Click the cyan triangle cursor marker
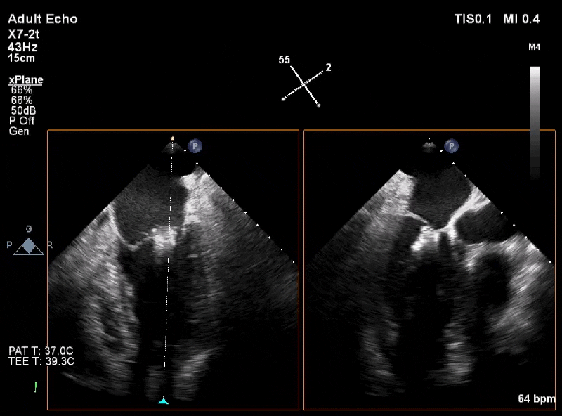Image resolution: width=562 pixels, height=416 pixels. click(163, 401)
